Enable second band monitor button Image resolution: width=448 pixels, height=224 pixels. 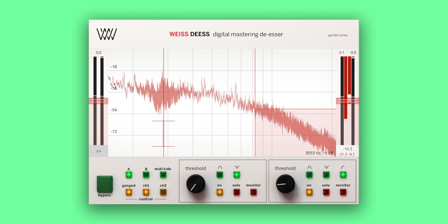[343, 192]
